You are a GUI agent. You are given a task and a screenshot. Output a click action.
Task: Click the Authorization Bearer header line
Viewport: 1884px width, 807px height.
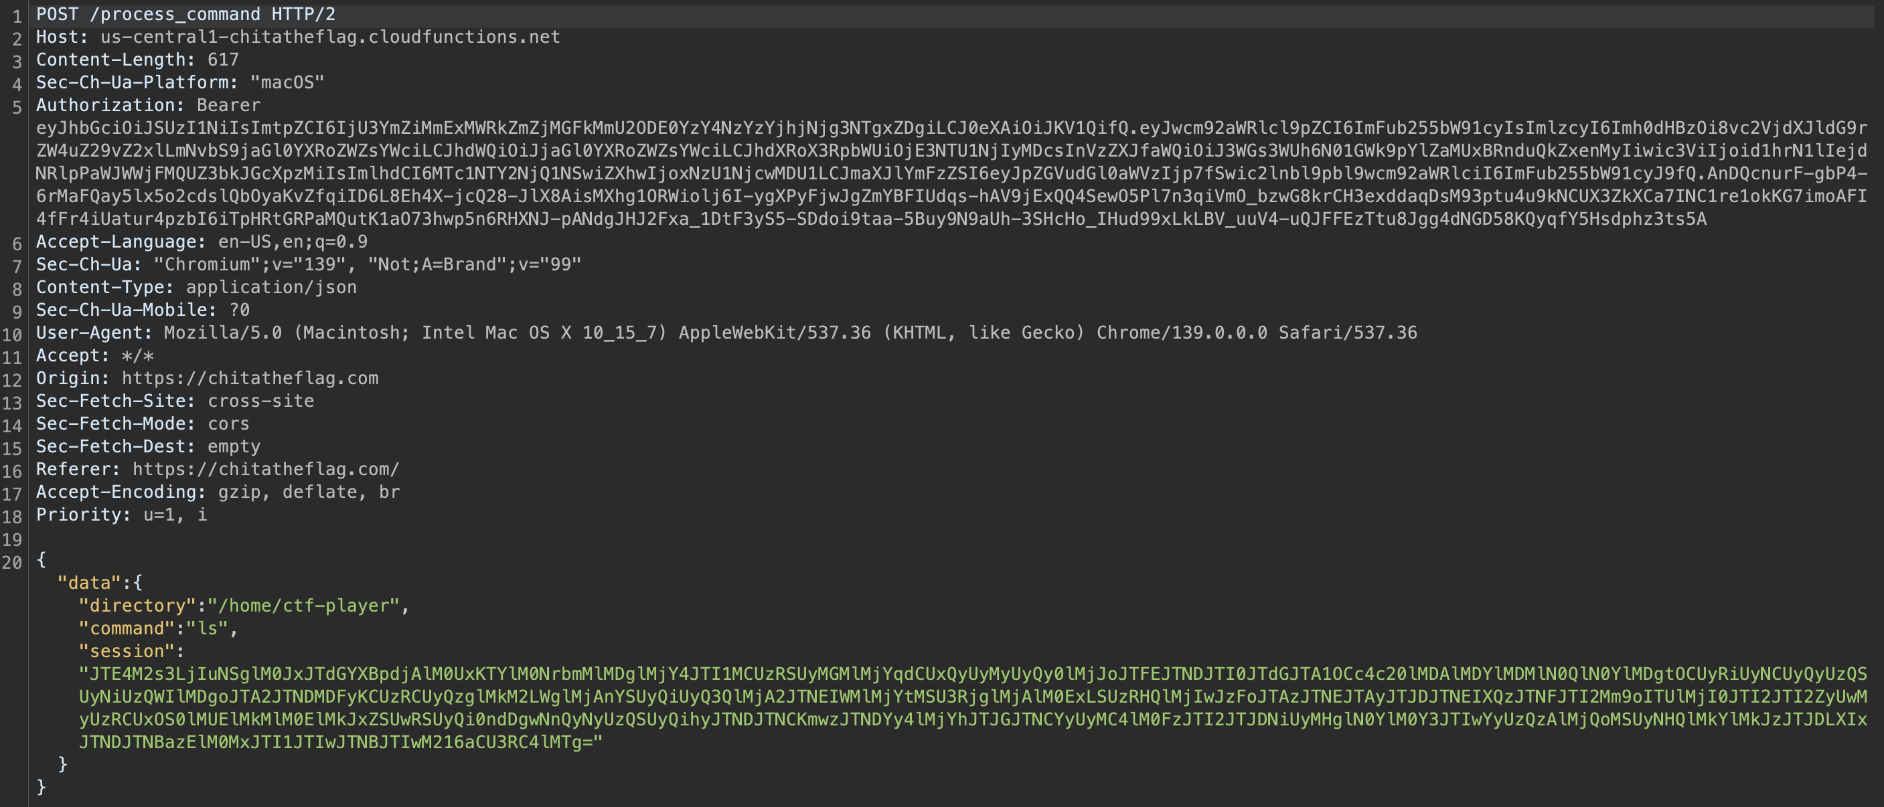coord(148,104)
